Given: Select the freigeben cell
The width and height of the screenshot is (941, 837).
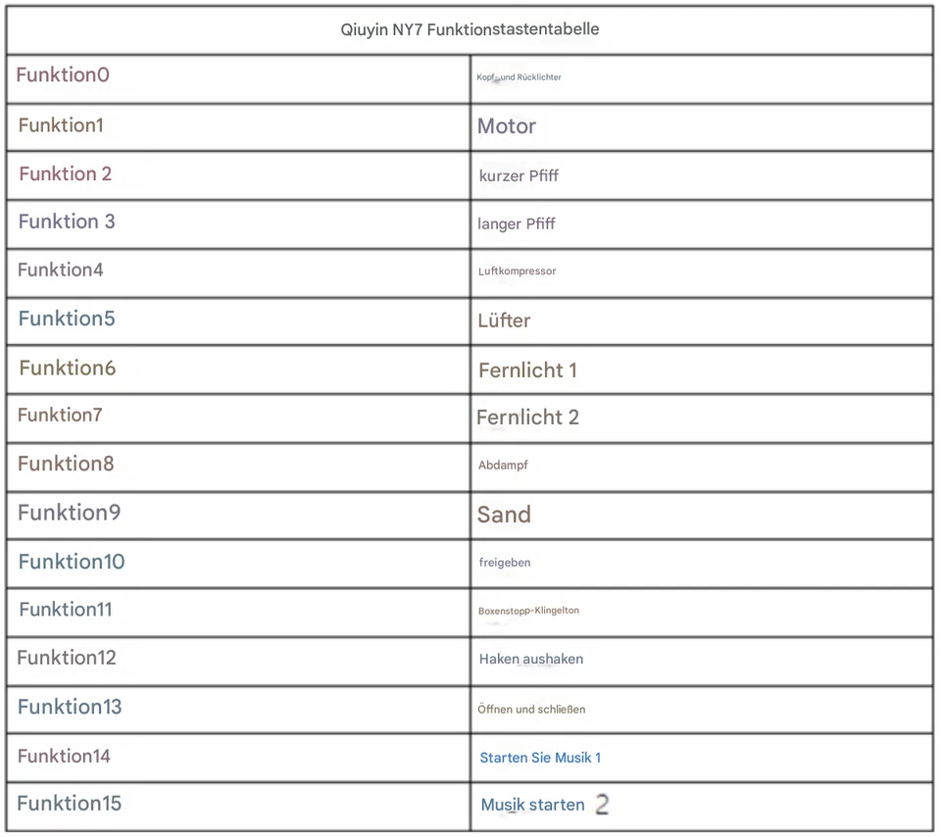Looking at the screenshot, I should (505, 563).
